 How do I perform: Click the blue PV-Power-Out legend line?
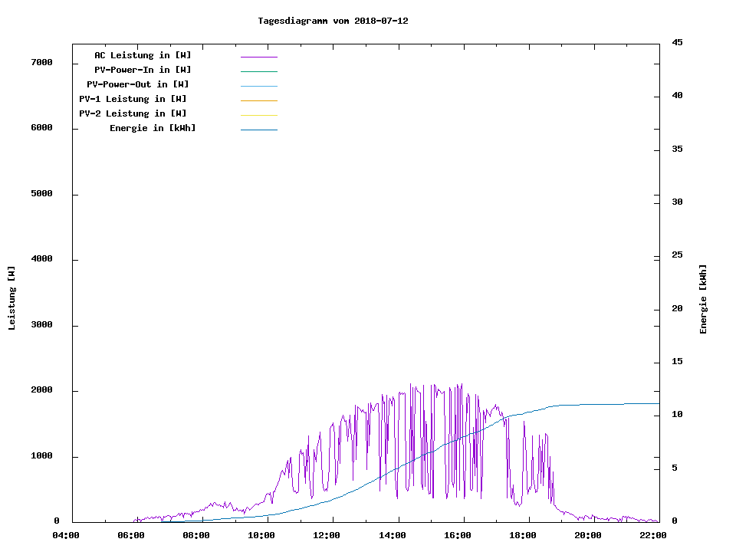click(x=258, y=86)
